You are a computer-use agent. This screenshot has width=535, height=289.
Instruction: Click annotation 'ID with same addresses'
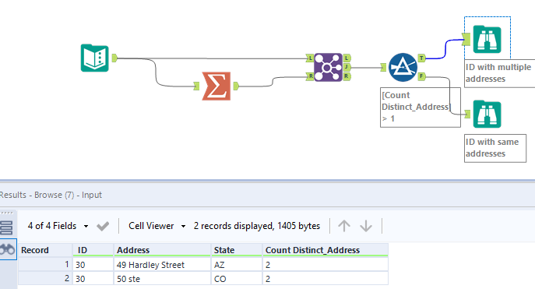point(495,148)
